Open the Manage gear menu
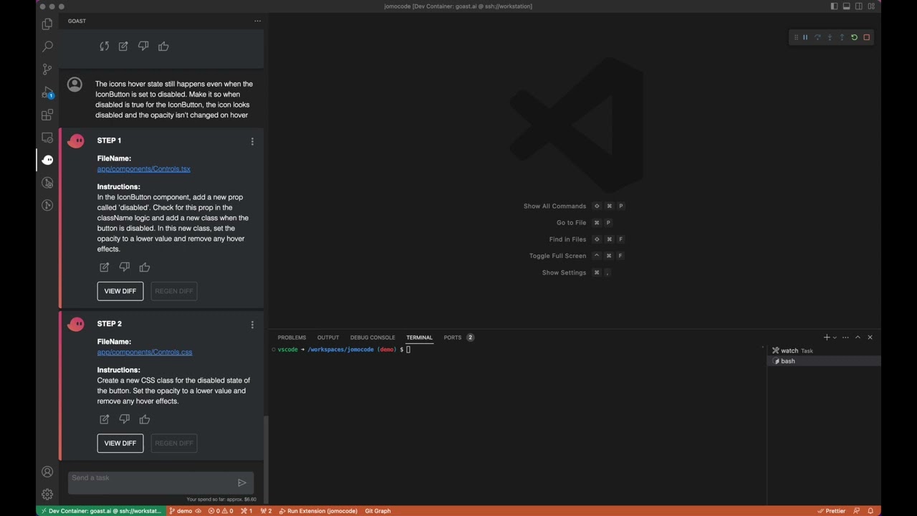The height and width of the screenshot is (516, 917). pyautogui.click(x=47, y=494)
